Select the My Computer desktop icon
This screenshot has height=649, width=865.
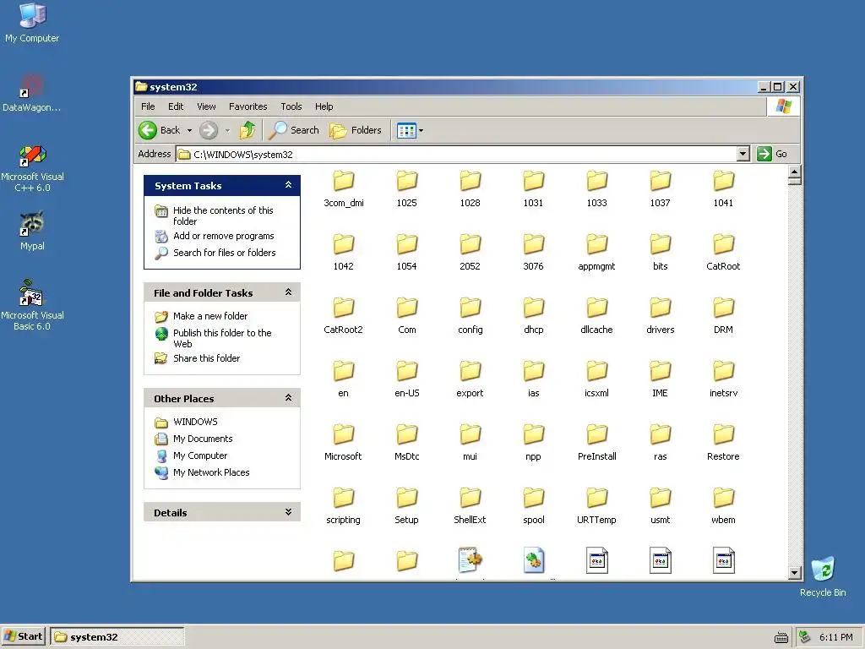coord(32,23)
